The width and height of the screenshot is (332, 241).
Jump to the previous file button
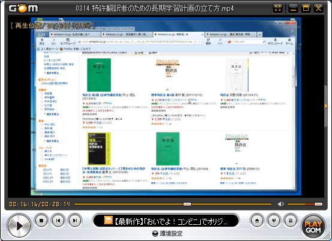tap(58, 221)
